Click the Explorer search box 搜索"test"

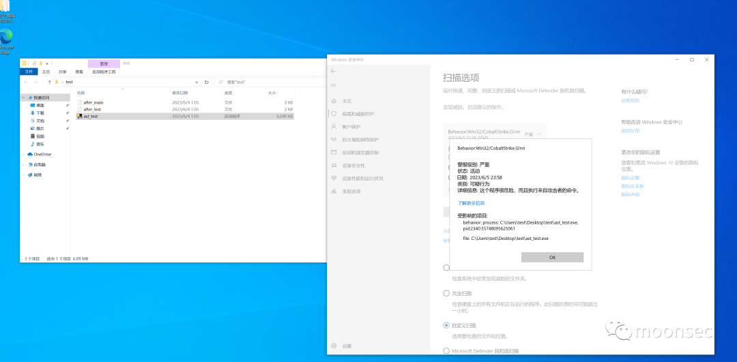pyautogui.click(x=272, y=82)
